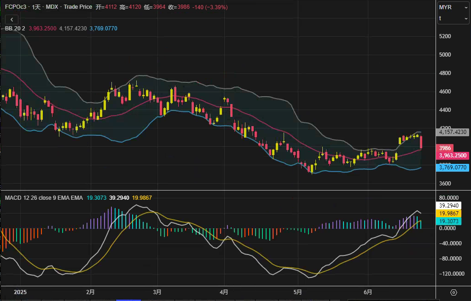Click the 3986 last price tag

click(445, 148)
